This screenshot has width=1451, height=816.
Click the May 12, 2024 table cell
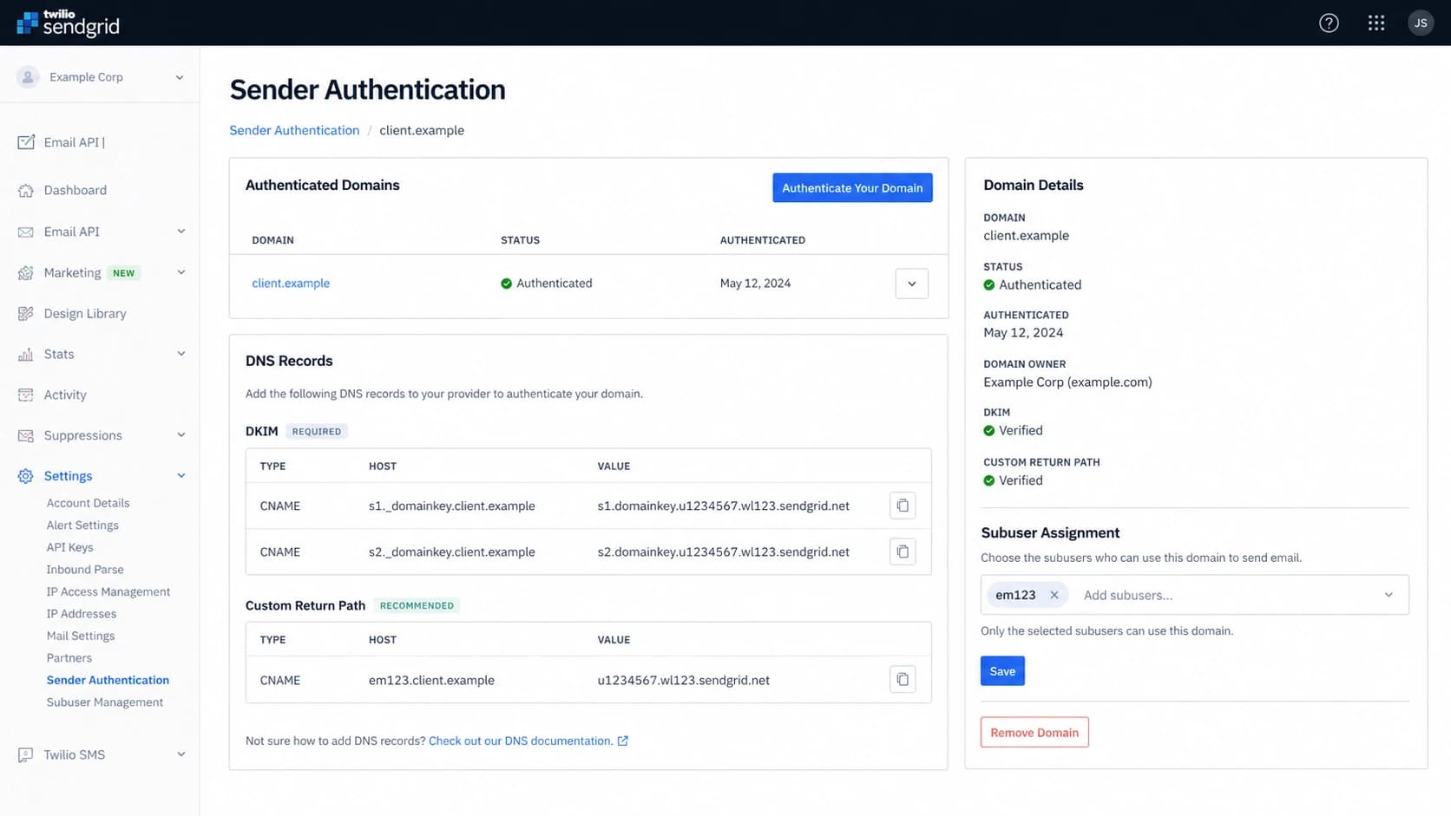tap(755, 284)
